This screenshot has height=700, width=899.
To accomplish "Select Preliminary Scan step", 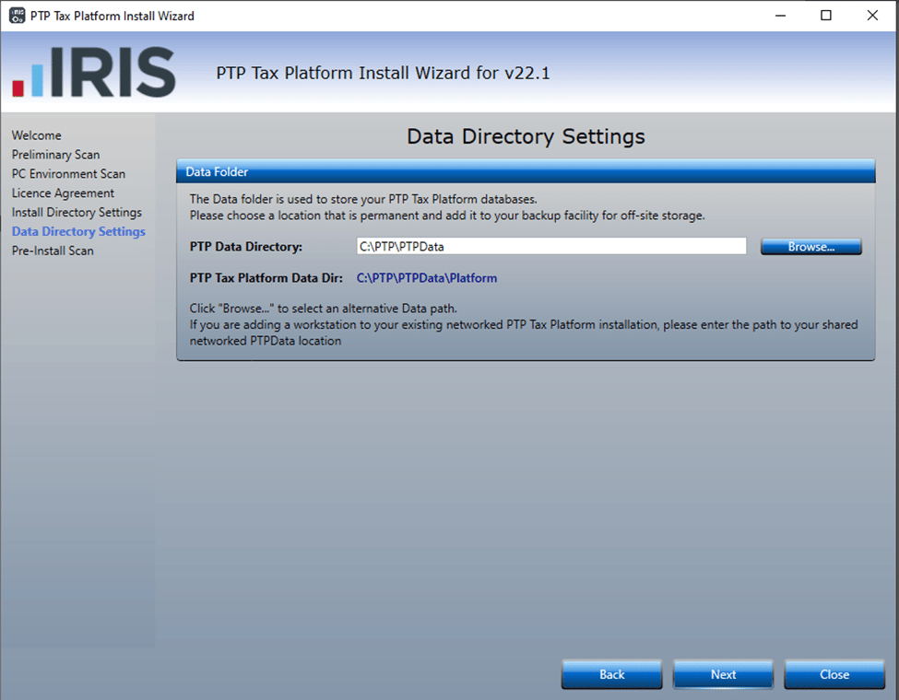I will pyautogui.click(x=55, y=155).
